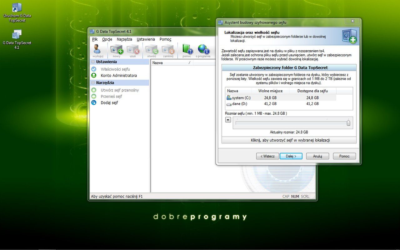Viewport: 400px width, 250px height.
Task: Click the Wolne miejsce column header
Action: (x=270, y=91)
